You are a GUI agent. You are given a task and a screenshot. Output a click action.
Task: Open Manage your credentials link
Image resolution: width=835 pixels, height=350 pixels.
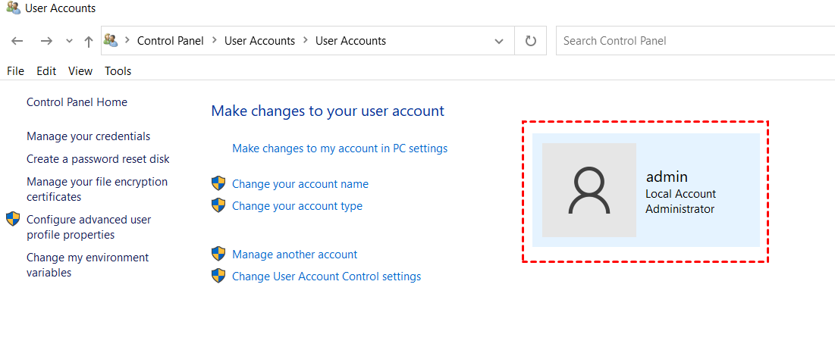(88, 136)
